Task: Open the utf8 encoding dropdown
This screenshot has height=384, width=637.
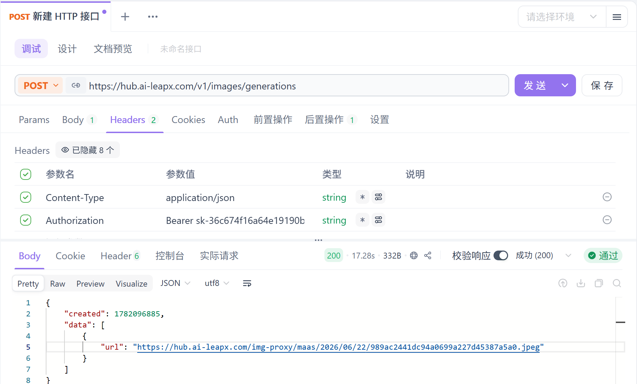Action: click(x=217, y=283)
